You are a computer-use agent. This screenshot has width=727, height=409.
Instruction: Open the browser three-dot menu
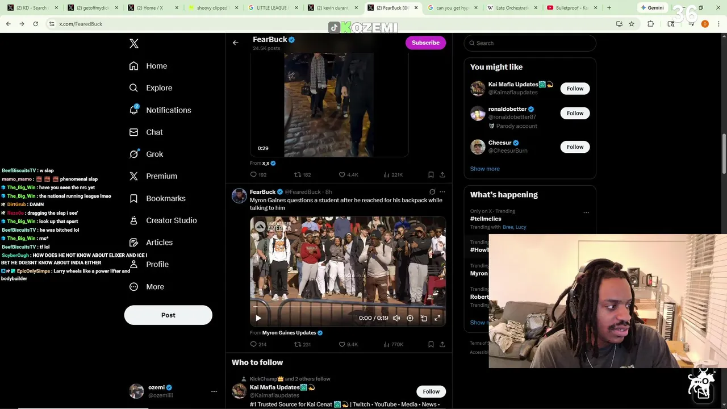[718, 24]
